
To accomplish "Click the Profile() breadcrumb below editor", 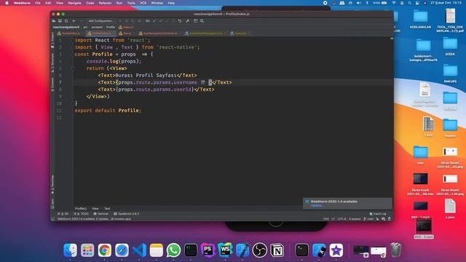I will pyautogui.click(x=81, y=209).
